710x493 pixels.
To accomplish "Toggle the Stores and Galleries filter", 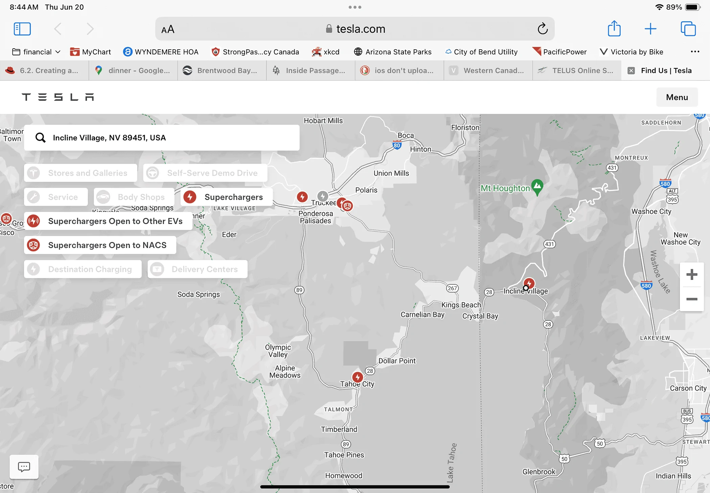I will (x=80, y=173).
